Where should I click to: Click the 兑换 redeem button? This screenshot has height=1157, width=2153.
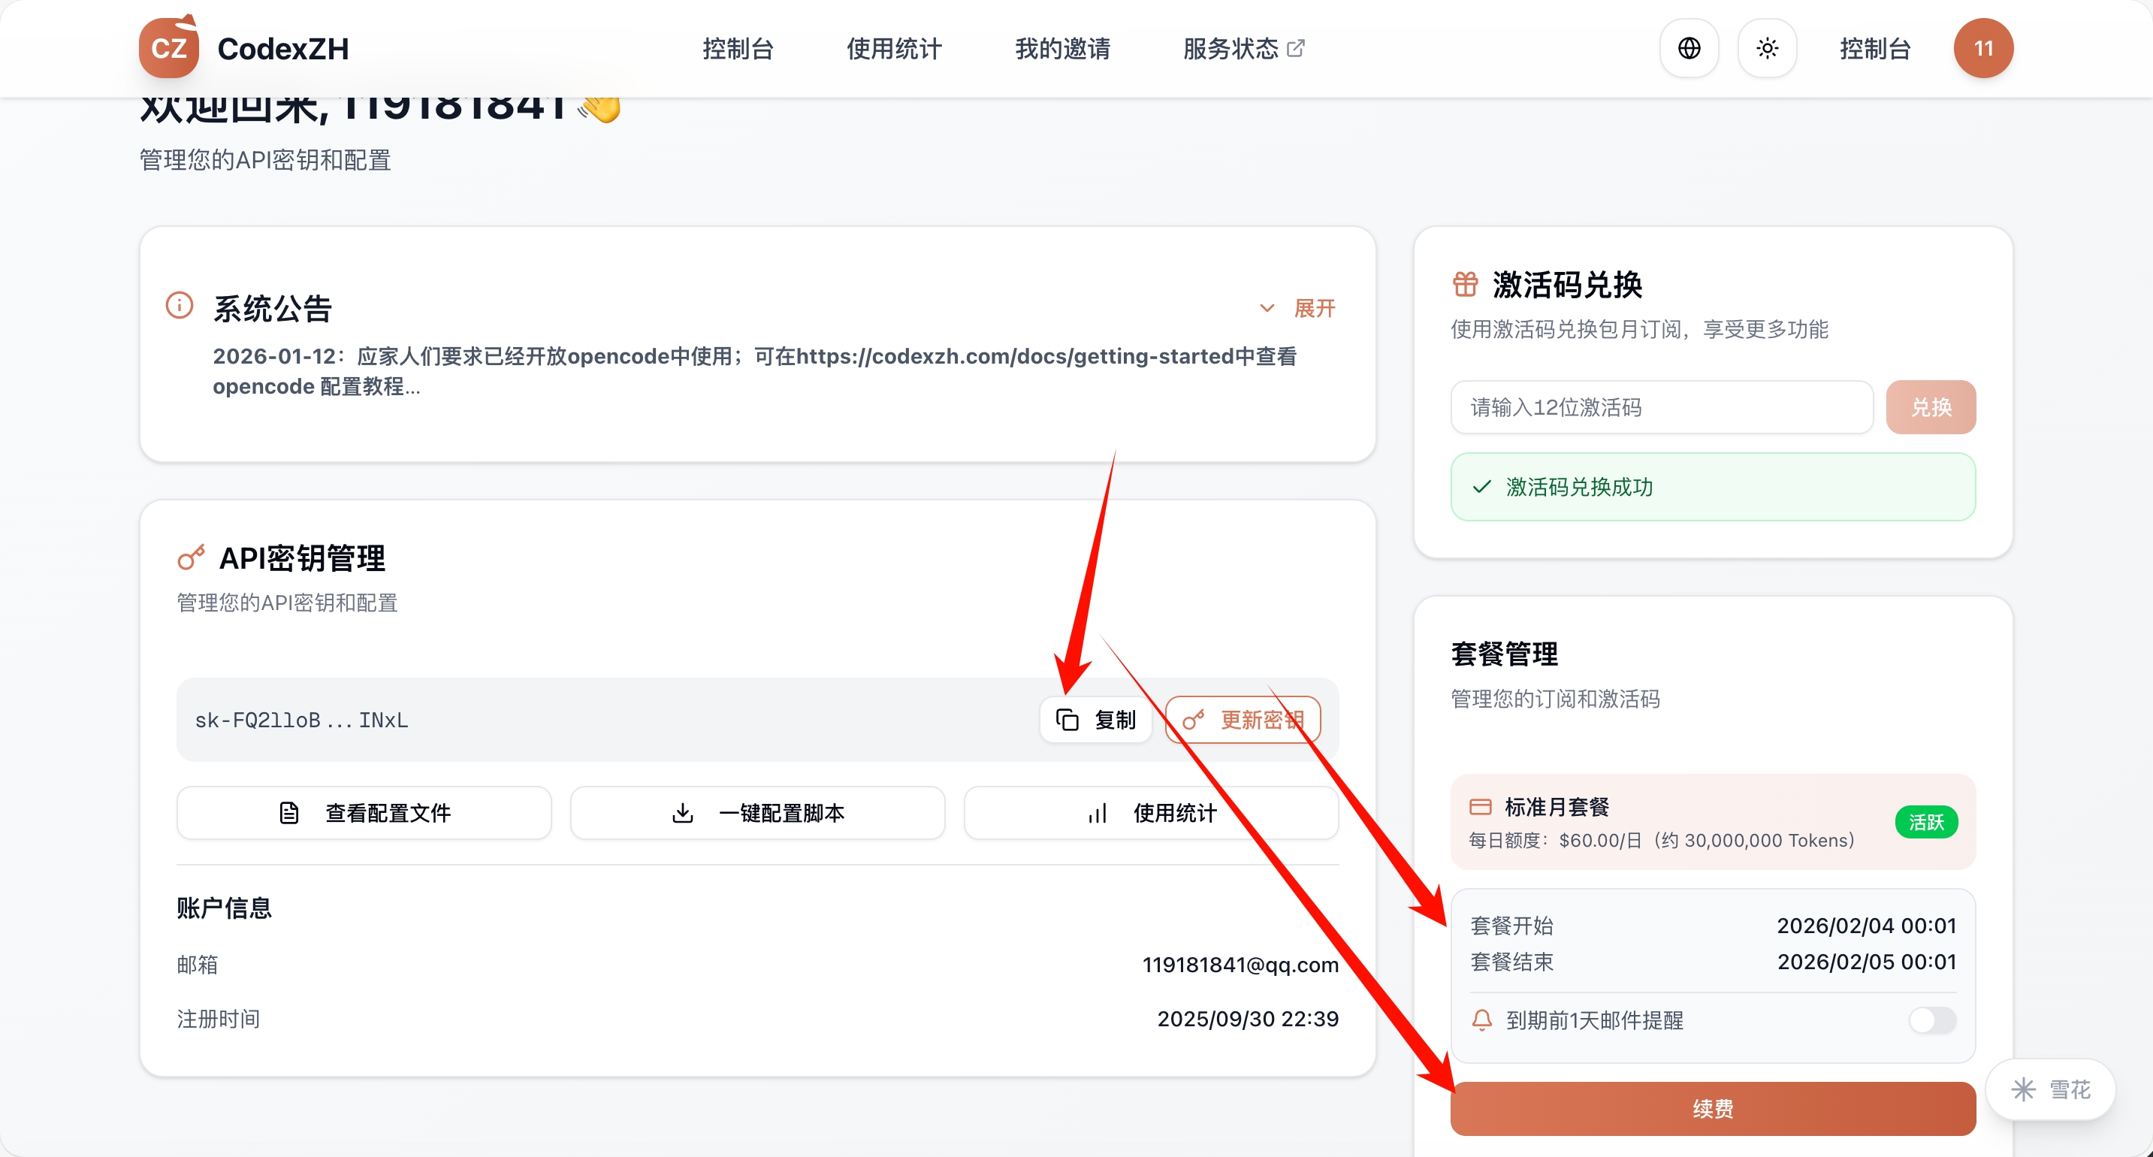tap(1930, 407)
